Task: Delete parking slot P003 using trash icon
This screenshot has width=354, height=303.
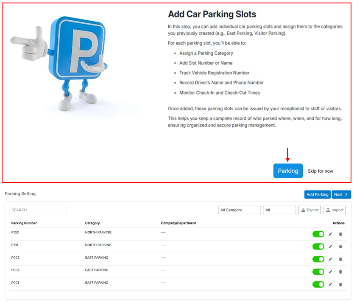Action: pyautogui.click(x=340, y=259)
